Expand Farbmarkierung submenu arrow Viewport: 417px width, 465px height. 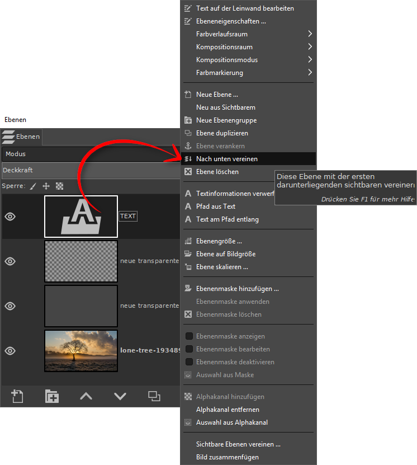[x=310, y=72]
